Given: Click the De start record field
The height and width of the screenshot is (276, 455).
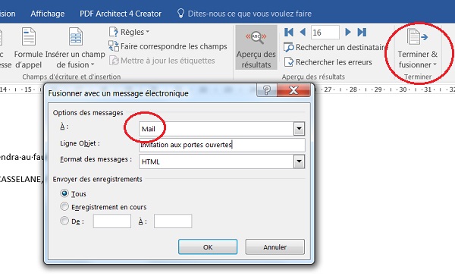Looking at the screenshot, I should click(112, 221).
